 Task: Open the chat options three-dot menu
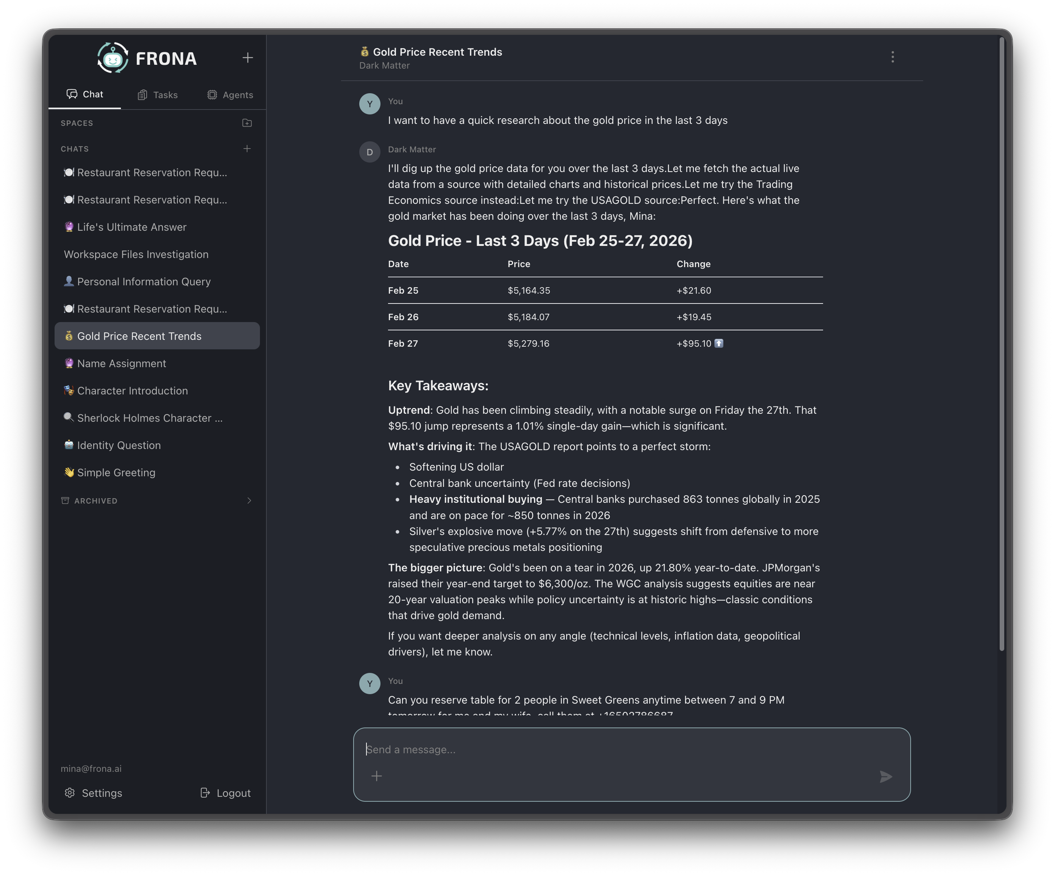coord(893,57)
